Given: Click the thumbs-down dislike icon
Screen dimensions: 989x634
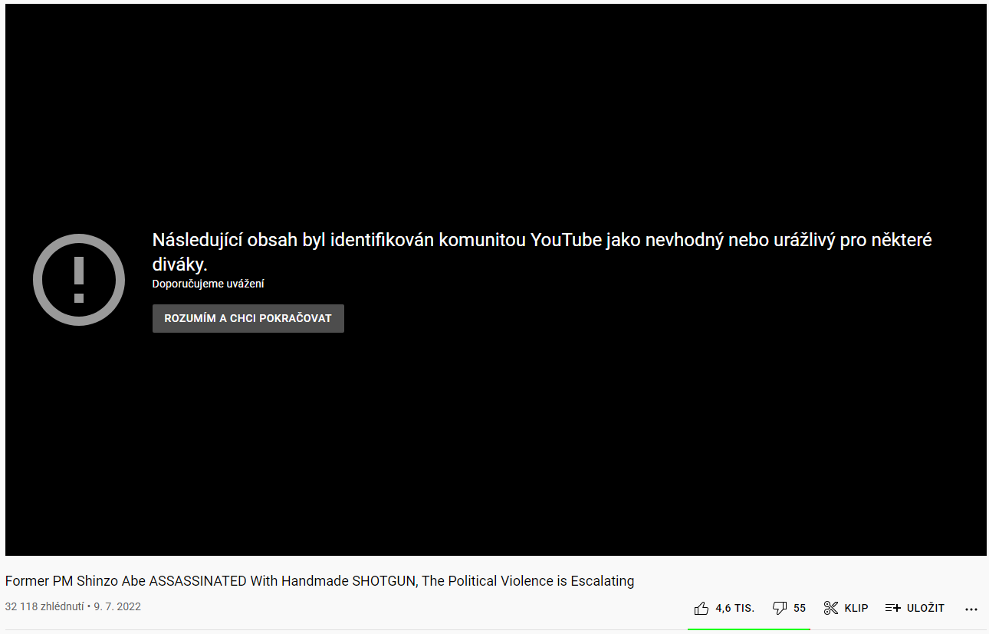Looking at the screenshot, I should click(x=780, y=608).
